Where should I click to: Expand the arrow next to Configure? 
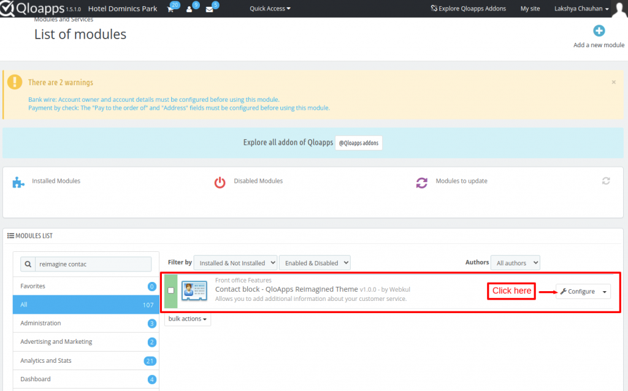604,292
